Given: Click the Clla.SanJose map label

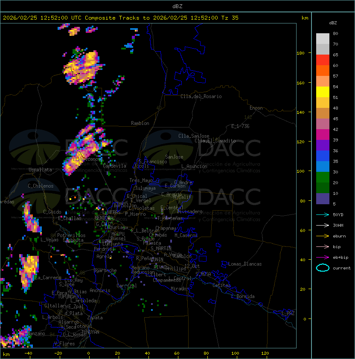Looking at the screenshot, I should pyautogui.click(x=194, y=136).
